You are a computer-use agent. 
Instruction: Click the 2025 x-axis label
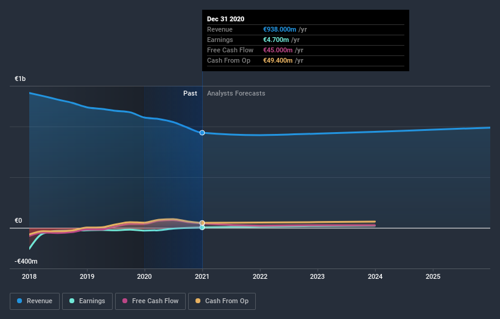(433, 276)
